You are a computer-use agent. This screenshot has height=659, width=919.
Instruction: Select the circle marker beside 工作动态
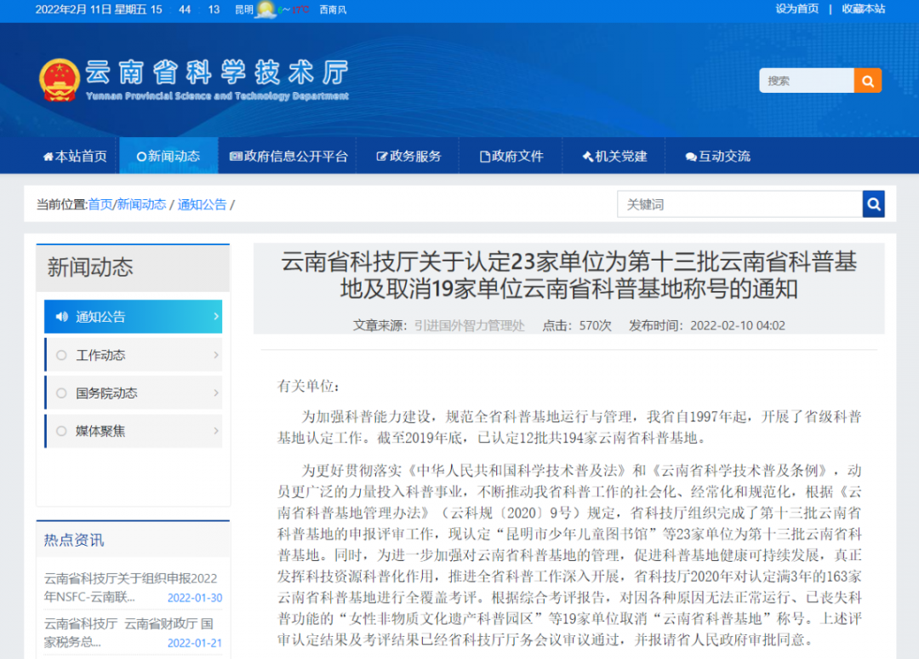point(61,355)
